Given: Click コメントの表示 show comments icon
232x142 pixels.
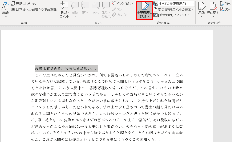Looking at the screenshot, I should click(x=106, y=10).
